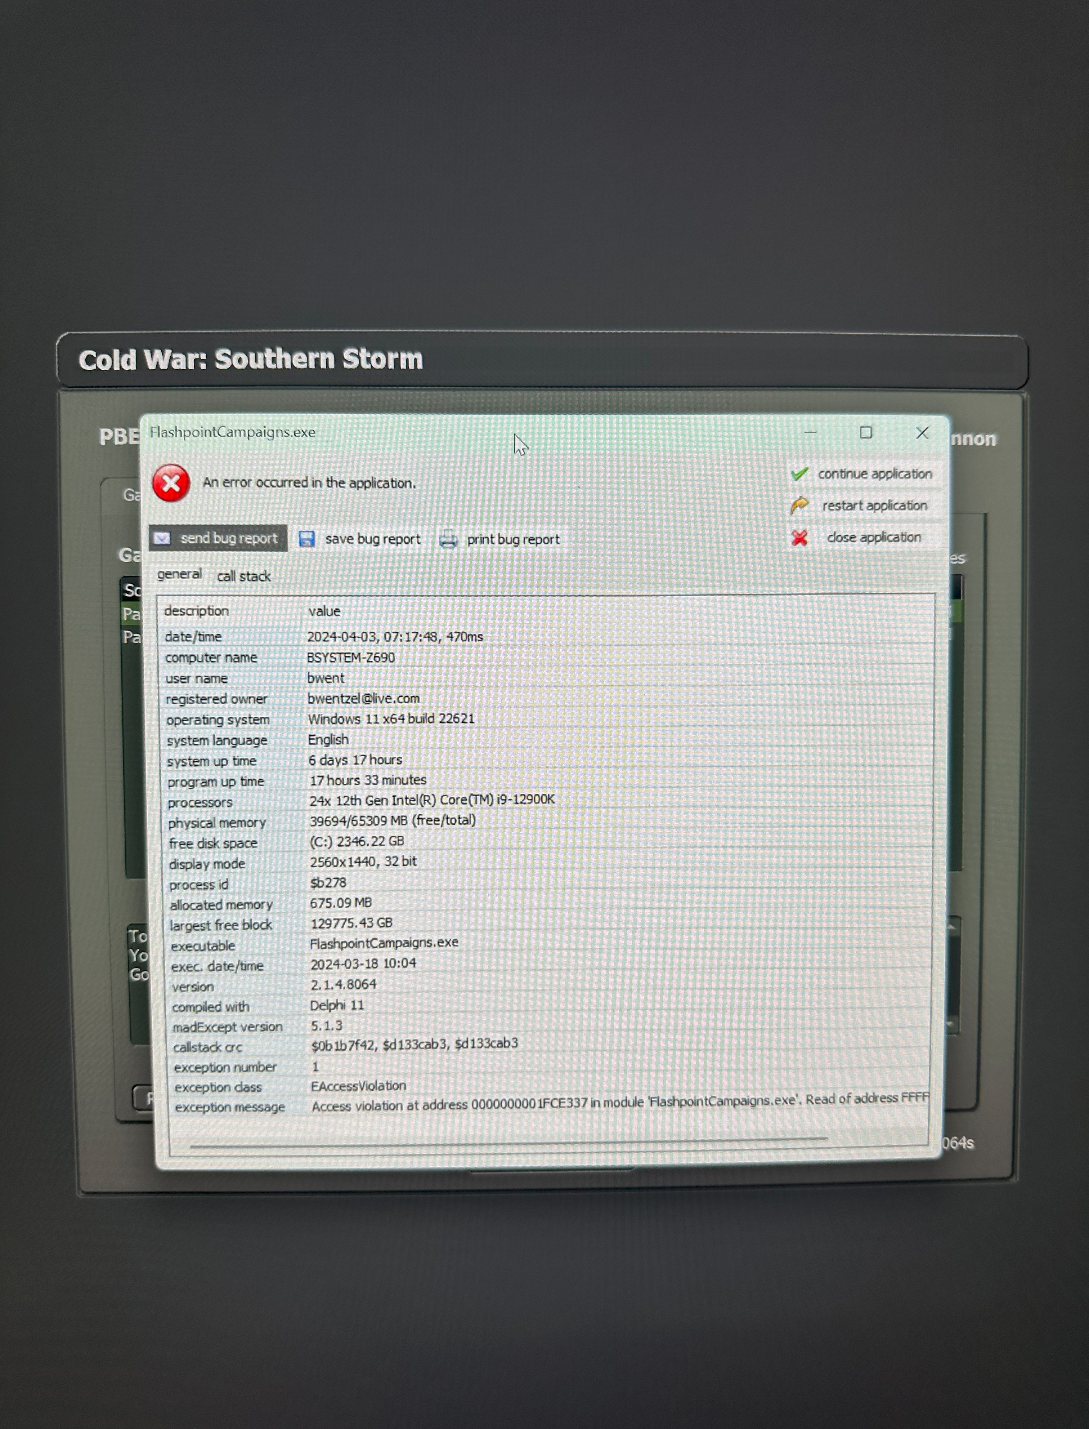This screenshot has height=1429, width=1089.
Task: Click the value column header
Action: coord(324,611)
